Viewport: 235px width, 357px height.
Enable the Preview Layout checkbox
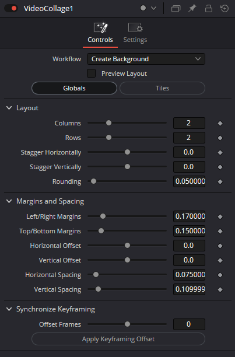click(91, 73)
